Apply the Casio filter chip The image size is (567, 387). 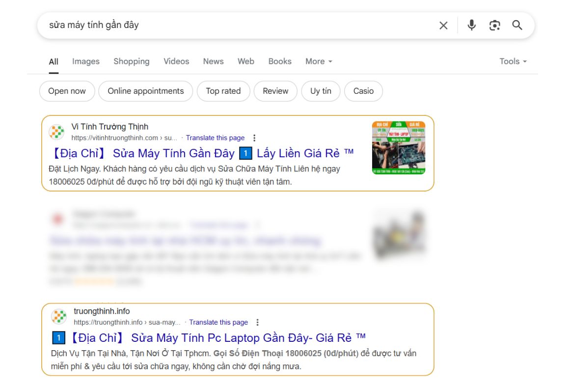[x=363, y=91]
